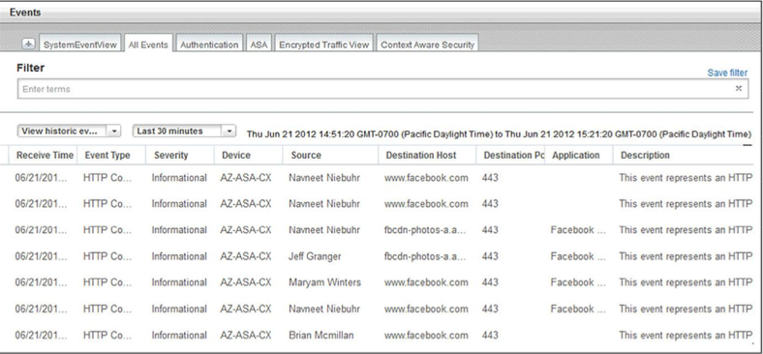Image resolution: width=763 pixels, height=354 pixels.
Task: Select the All Events tab
Action: (x=148, y=44)
